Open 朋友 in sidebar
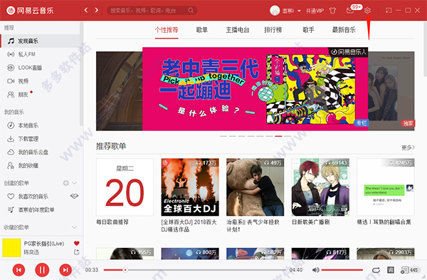This screenshot has height=280, width=427. (41, 95)
